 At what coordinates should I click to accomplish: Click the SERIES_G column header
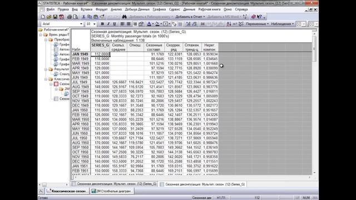click(x=100, y=47)
